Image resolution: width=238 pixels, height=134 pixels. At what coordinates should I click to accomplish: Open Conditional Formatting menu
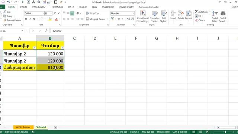143,16
